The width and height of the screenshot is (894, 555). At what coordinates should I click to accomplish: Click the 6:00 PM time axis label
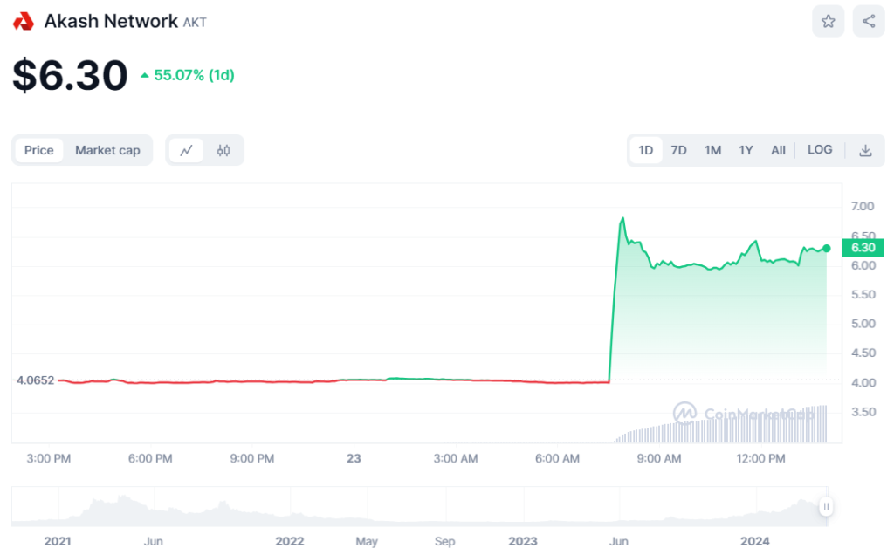(x=150, y=459)
